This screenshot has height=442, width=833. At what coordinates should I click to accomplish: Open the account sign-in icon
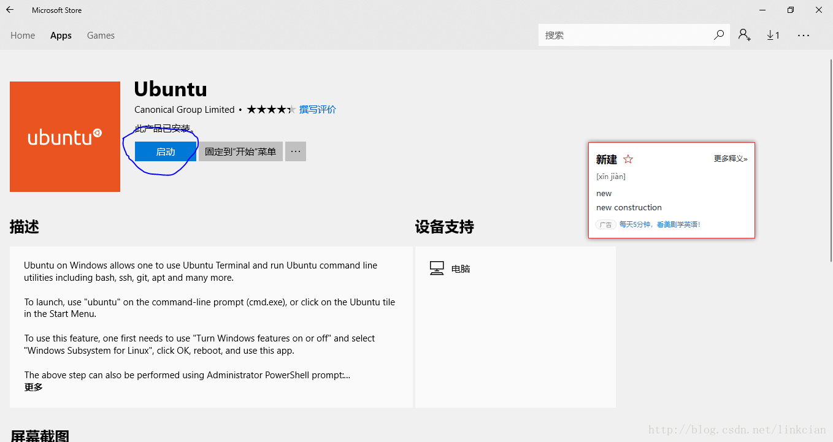tap(744, 35)
